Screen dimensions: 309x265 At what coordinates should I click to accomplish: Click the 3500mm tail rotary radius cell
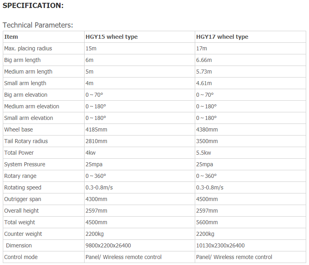(x=250, y=141)
